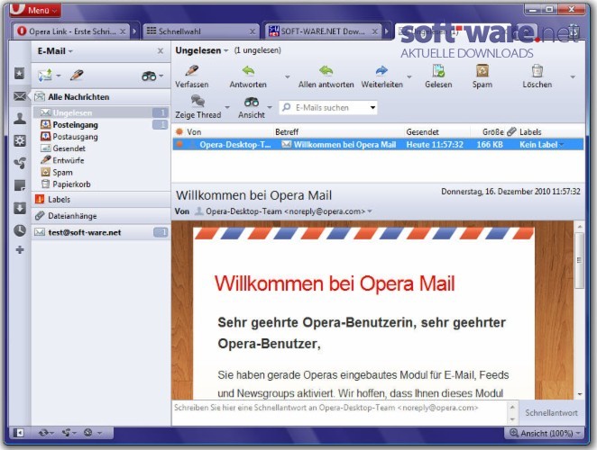Open the Ansicht (100%) zoom control

[545, 433]
